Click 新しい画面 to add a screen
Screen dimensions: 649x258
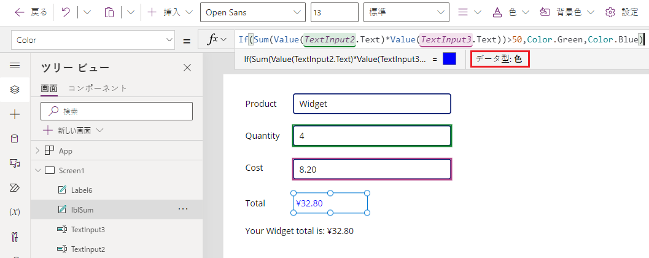click(68, 130)
